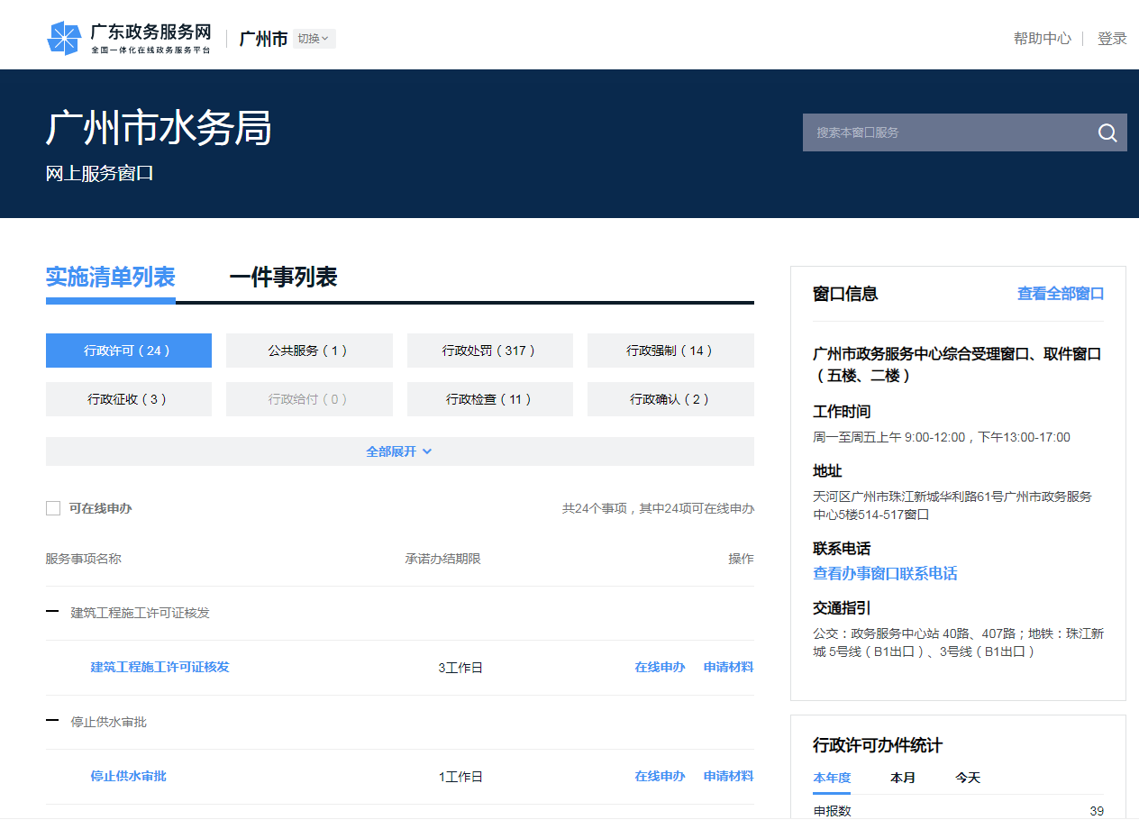Click the Guangdong government service portal logo
The image size is (1139, 820).
point(129,38)
